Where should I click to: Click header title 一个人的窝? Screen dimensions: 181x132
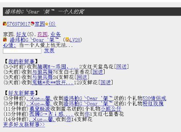coord(71,12)
